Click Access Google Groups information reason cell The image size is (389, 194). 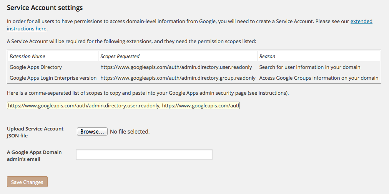(x=319, y=78)
